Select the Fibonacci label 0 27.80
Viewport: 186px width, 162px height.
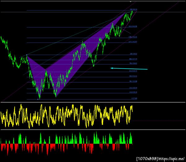pos(134,98)
